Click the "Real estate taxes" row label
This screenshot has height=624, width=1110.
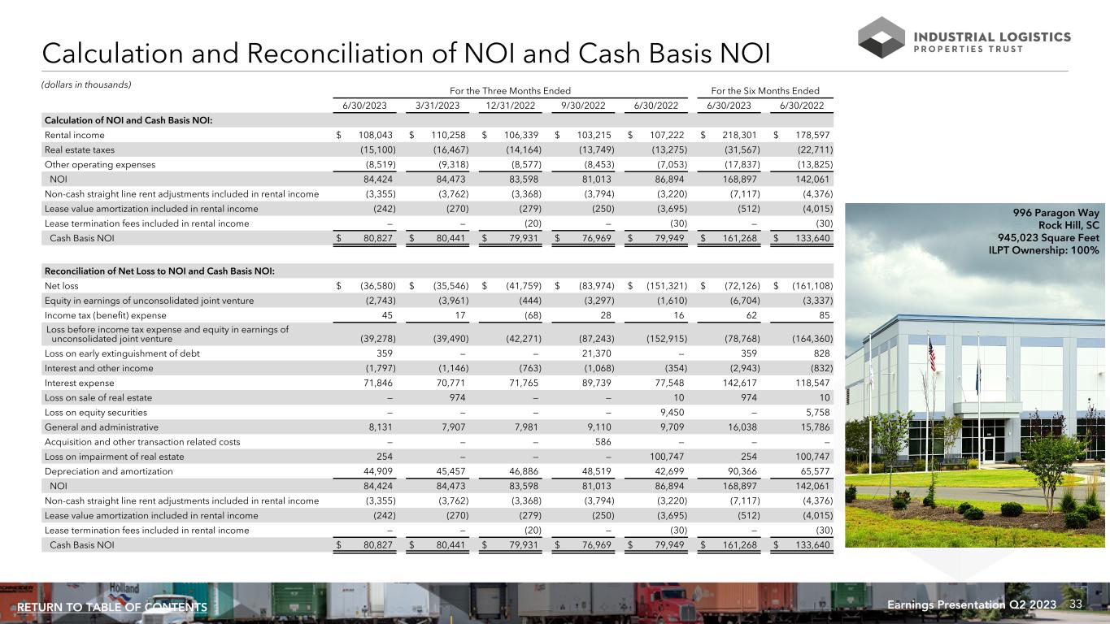click(80, 149)
